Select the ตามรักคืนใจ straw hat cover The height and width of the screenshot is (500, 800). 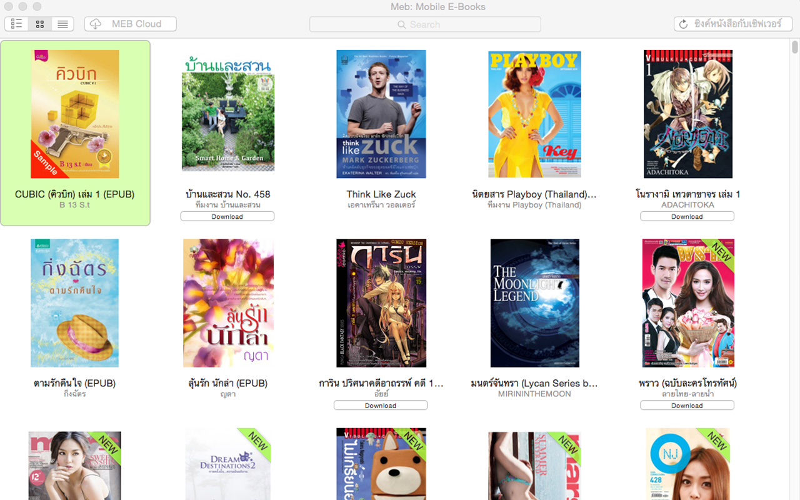75,303
